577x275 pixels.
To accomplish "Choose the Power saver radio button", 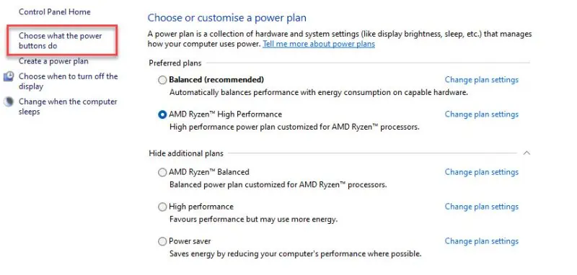I will coord(162,242).
